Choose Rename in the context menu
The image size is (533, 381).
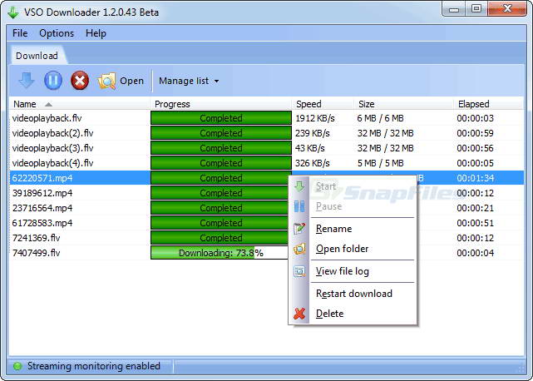point(353,229)
